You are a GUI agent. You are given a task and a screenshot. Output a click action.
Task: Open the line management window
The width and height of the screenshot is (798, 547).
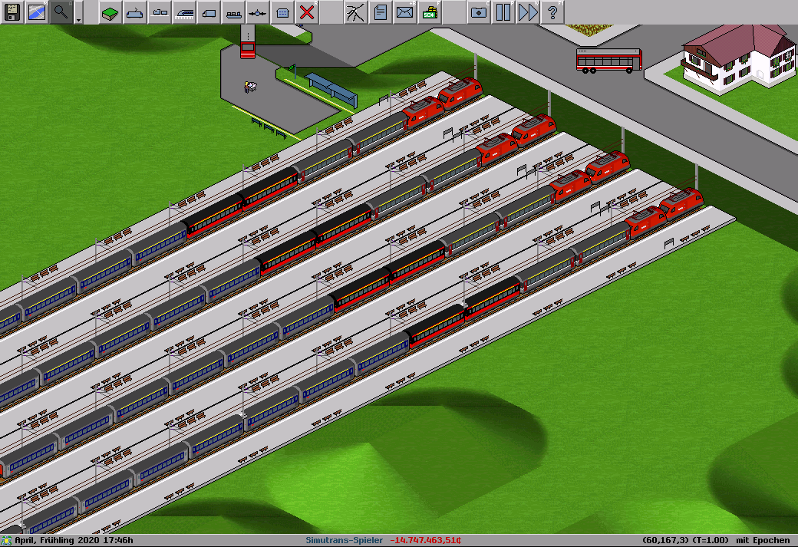[355, 12]
